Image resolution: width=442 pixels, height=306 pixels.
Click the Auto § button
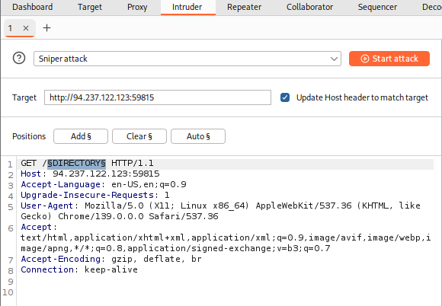(x=198, y=136)
